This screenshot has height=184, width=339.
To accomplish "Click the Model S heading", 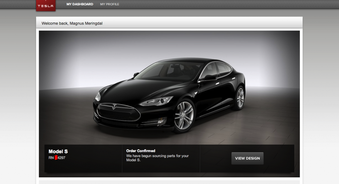I will point(58,151).
